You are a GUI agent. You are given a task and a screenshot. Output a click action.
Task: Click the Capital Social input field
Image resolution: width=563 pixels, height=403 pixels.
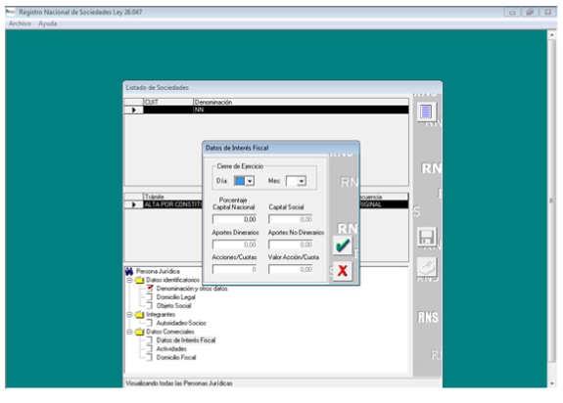pyautogui.click(x=291, y=219)
